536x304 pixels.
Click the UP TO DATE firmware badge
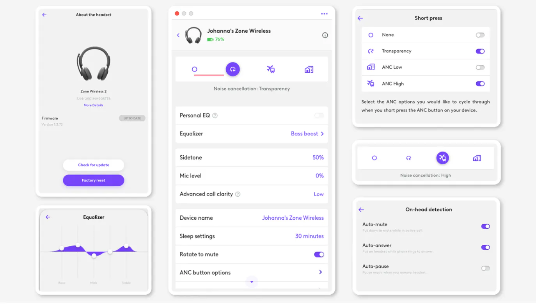[132, 118]
